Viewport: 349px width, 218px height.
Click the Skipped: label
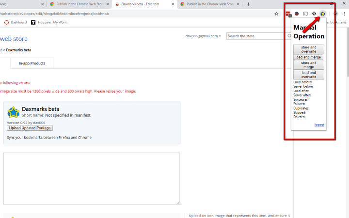pyautogui.click(x=300, y=112)
